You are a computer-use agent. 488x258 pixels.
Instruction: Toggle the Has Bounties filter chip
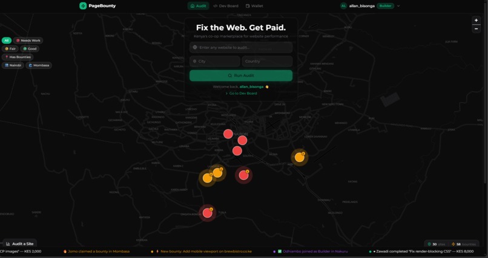pyautogui.click(x=18, y=57)
